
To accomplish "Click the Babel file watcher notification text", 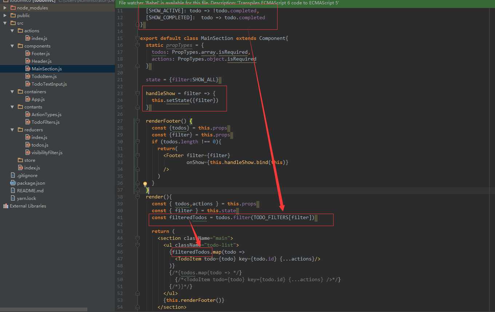I will (x=229, y=3).
